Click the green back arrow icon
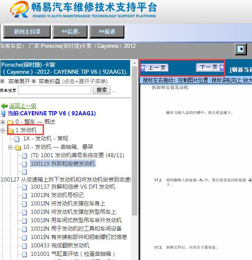 (x=4, y=106)
